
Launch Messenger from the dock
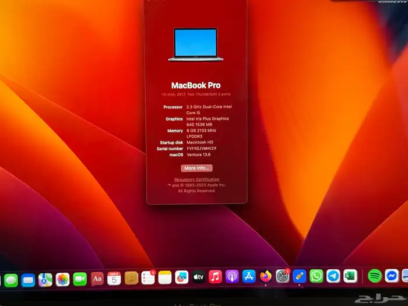pyautogui.click(x=392, y=276)
